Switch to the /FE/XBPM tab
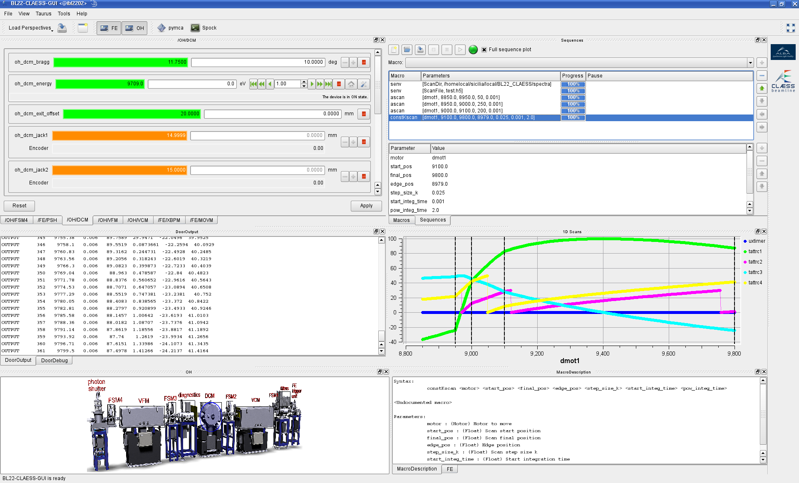 pyautogui.click(x=169, y=220)
